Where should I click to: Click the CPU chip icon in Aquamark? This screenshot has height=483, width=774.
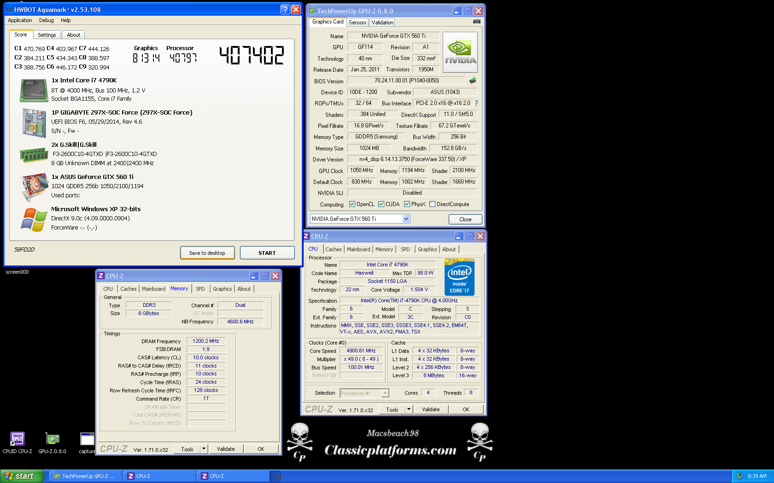coord(34,90)
